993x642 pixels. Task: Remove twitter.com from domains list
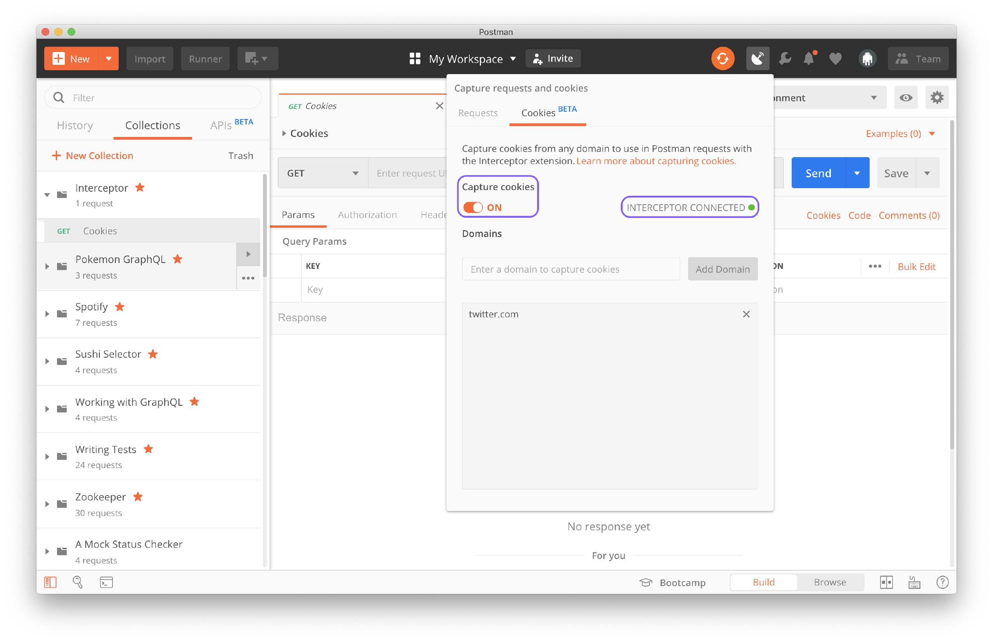(x=746, y=314)
